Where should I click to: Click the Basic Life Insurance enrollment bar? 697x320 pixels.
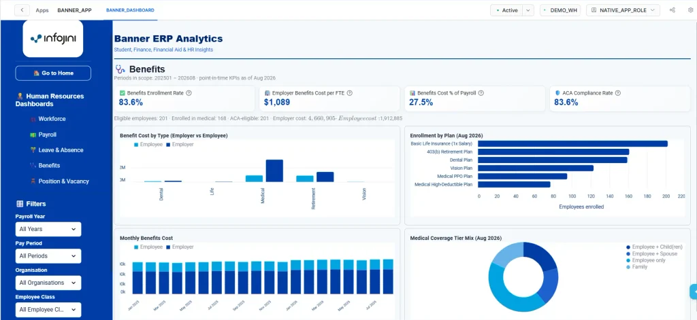572,144
